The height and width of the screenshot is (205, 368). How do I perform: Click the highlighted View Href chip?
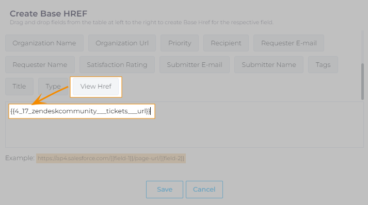pyautogui.click(x=96, y=87)
